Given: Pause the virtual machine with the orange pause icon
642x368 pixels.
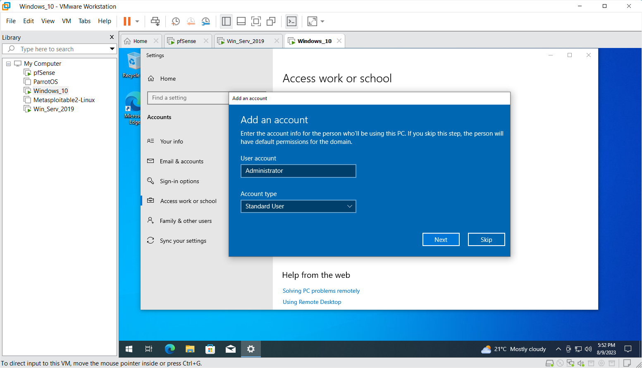Looking at the screenshot, I should (127, 21).
